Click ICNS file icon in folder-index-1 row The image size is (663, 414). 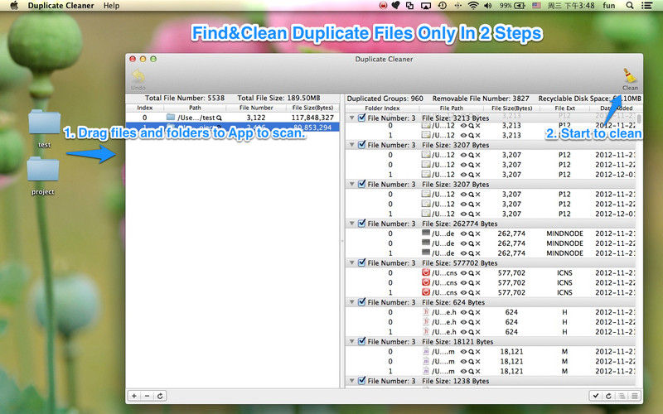tap(426, 292)
